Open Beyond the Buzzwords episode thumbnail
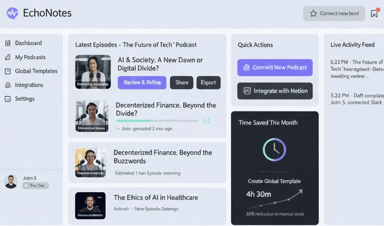 [x=90, y=162]
